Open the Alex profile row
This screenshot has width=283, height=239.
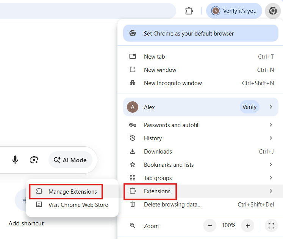point(201,107)
